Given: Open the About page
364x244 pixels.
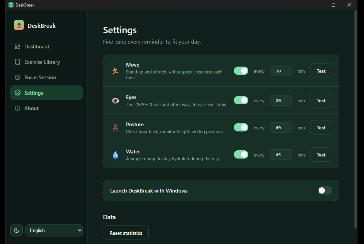Looking at the screenshot, I should coord(46,108).
